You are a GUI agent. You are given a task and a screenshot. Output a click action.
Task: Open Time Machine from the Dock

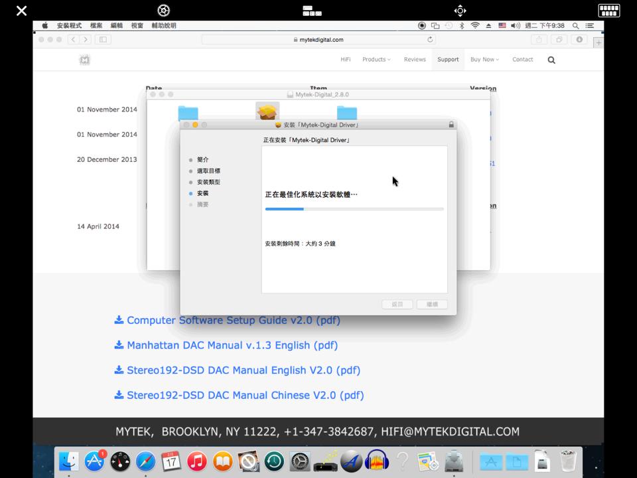click(274, 462)
